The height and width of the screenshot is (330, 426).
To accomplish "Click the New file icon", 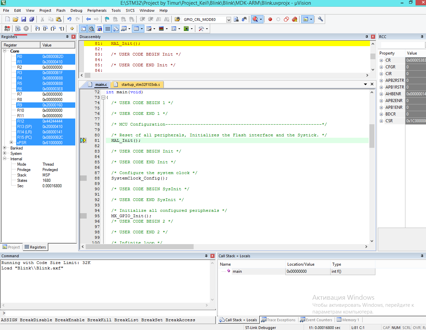I will point(7,19).
